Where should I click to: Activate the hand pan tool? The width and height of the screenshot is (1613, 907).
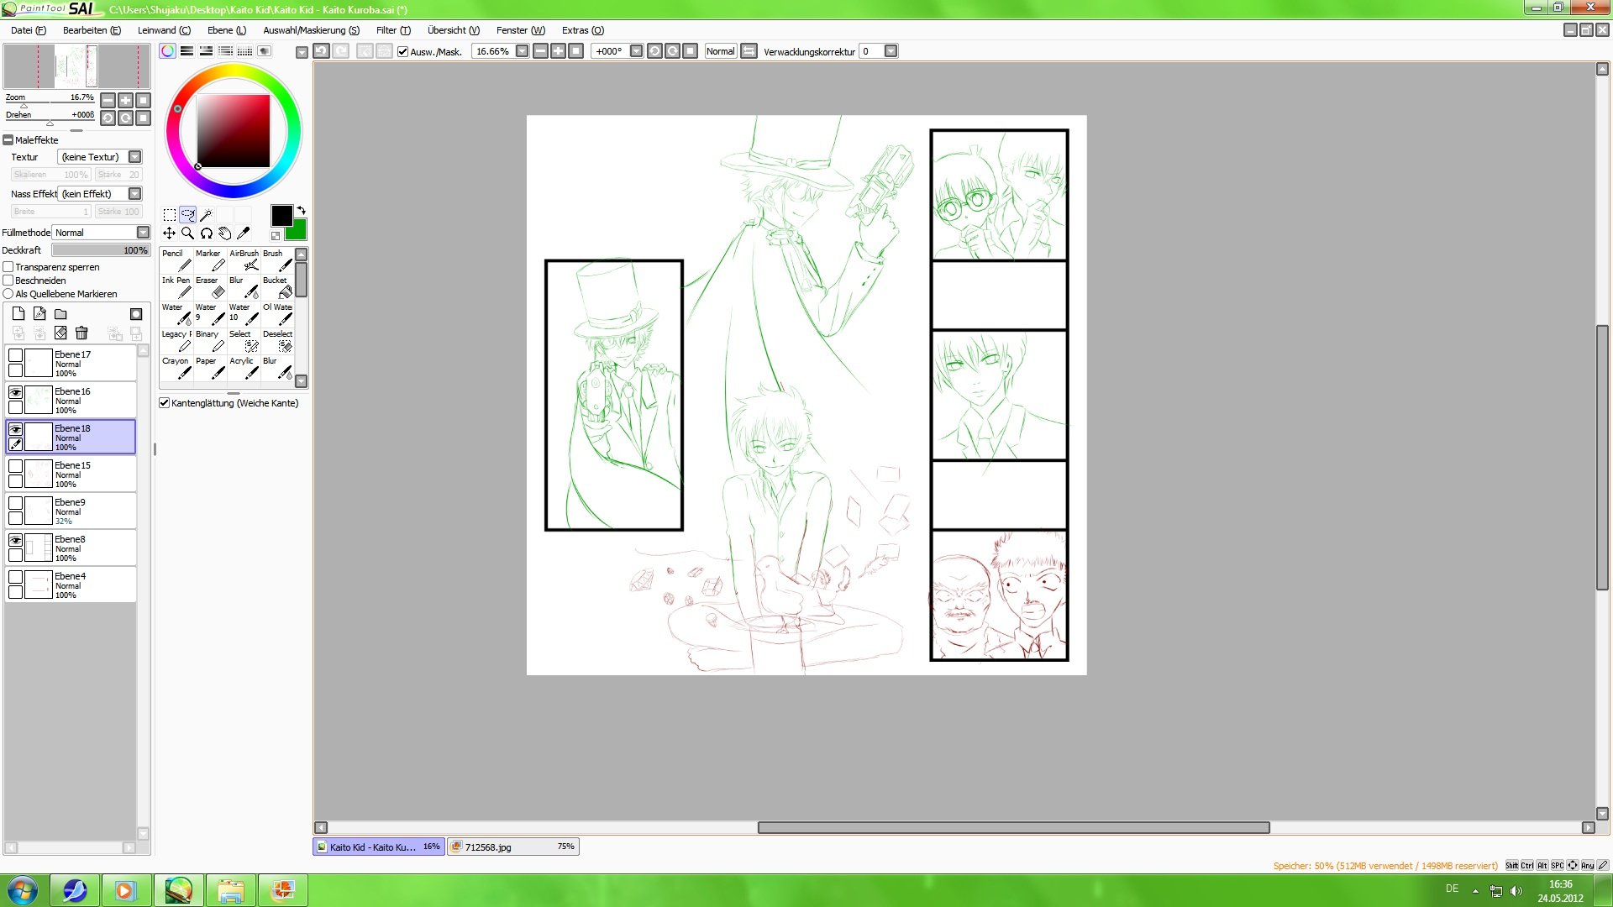pos(224,233)
